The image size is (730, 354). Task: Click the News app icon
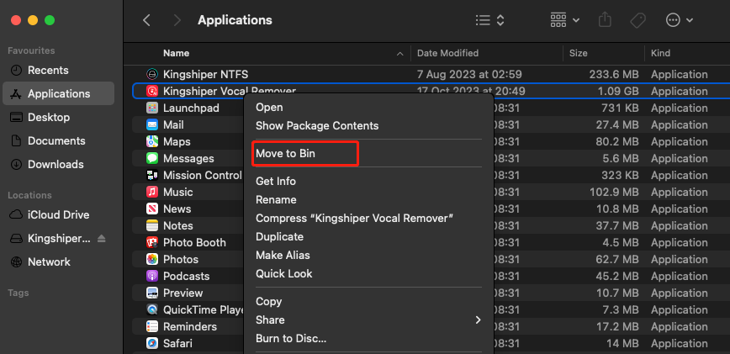tap(151, 209)
